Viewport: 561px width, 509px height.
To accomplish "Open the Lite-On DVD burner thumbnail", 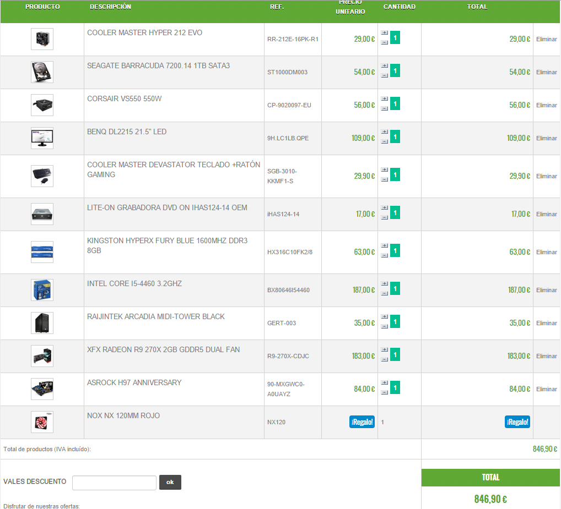I will pyautogui.click(x=42, y=214).
